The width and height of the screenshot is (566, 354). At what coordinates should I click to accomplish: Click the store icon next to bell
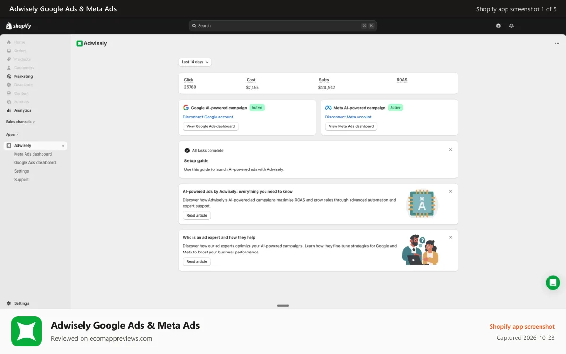499,26
